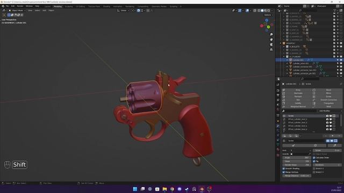Image resolution: width=344 pixels, height=193 pixels.
Task: Select rendered viewport shading mode
Action: (x=269, y=11)
